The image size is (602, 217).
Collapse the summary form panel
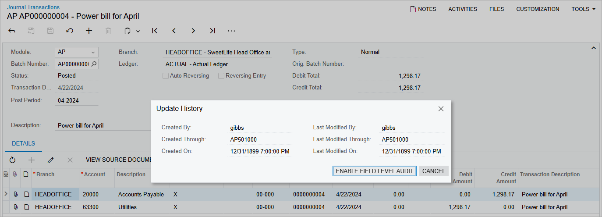tap(594, 48)
